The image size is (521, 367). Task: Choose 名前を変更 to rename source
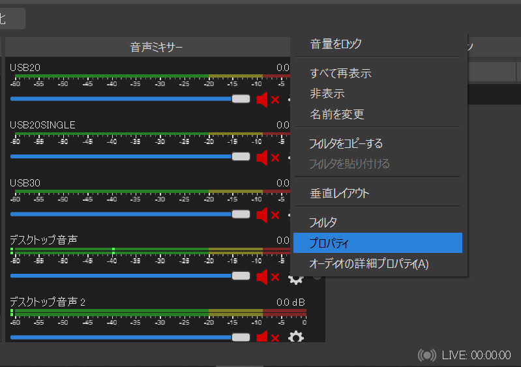(378, 114)
